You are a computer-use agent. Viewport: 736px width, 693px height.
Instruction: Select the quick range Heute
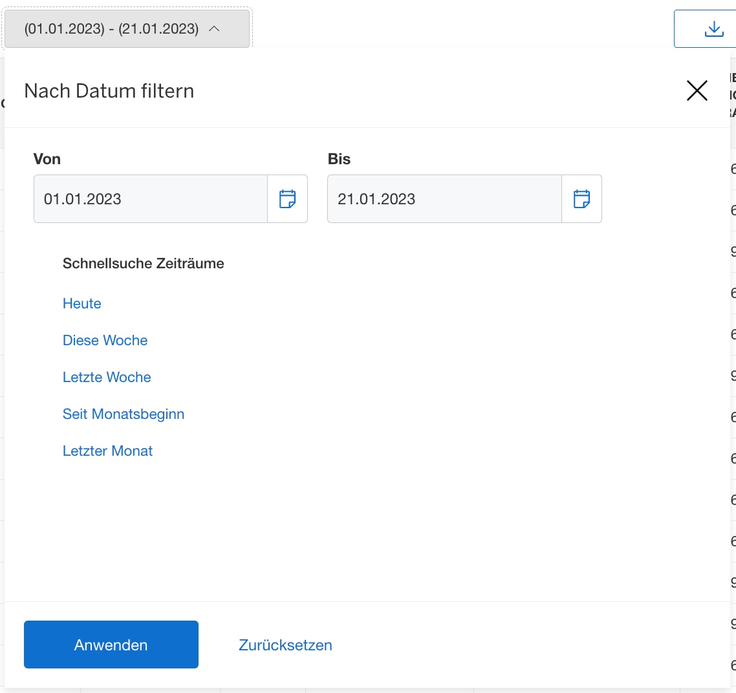pos(81,303)
